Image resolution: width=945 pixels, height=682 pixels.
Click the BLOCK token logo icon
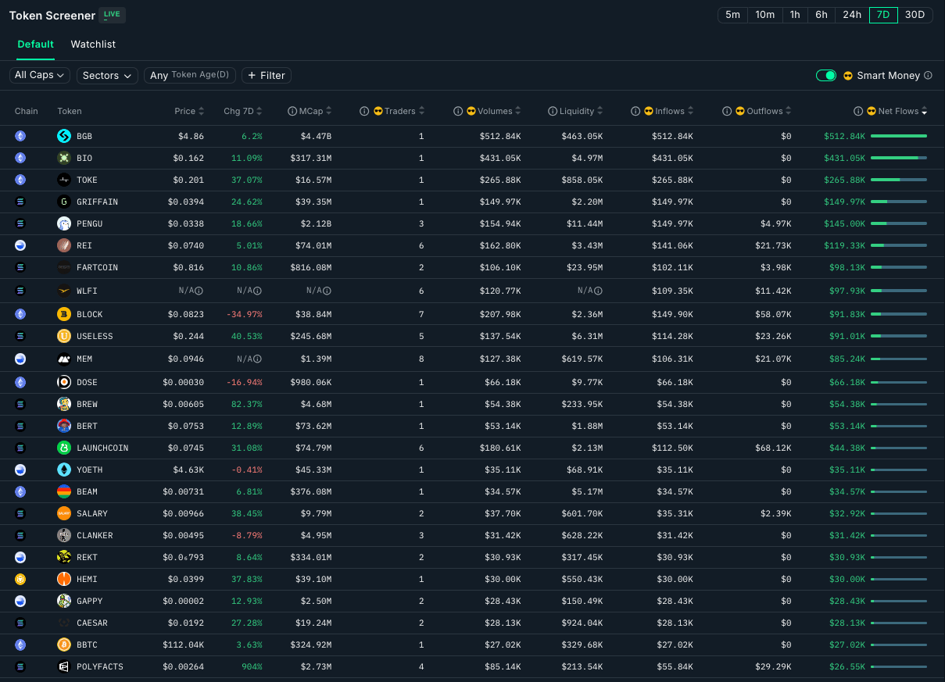click(64, 314)
